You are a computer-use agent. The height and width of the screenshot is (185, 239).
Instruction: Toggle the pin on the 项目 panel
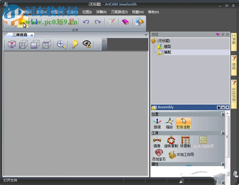coord(223,35)
